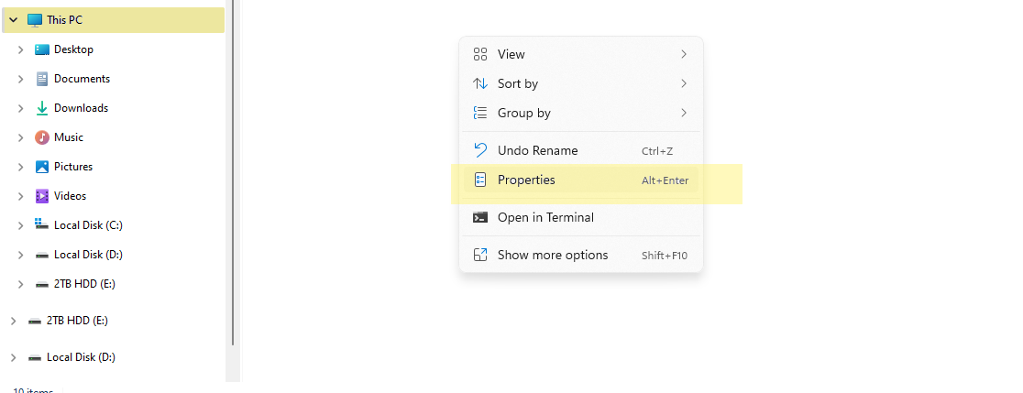Expand the Downloads folder chevron
1023x393 pixels.
tap(21, 108)
